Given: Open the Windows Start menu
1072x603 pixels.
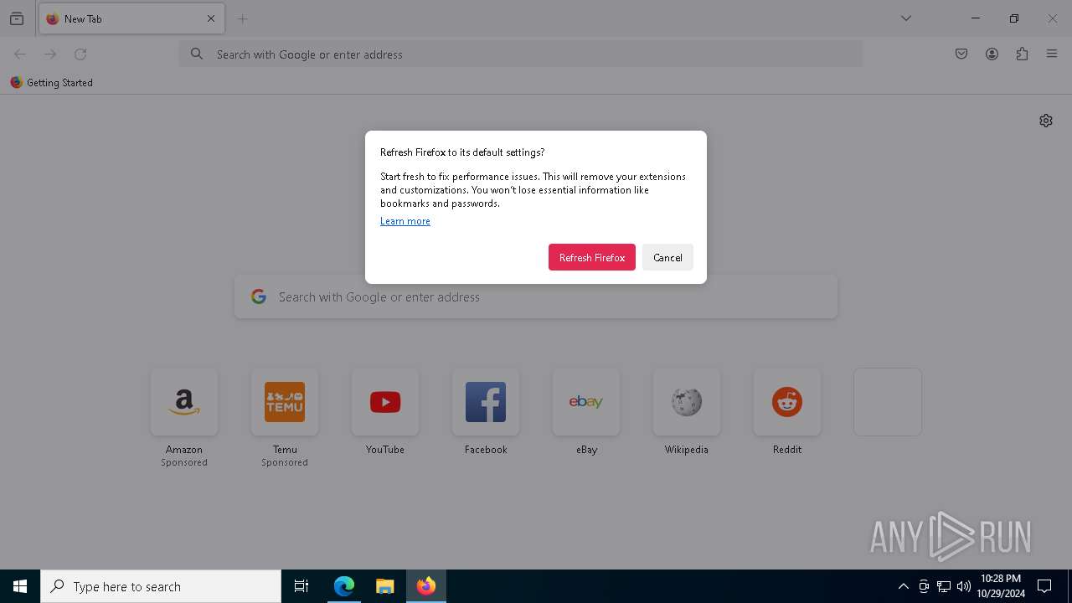Looking at the screenshot, I should pos(20,586).
